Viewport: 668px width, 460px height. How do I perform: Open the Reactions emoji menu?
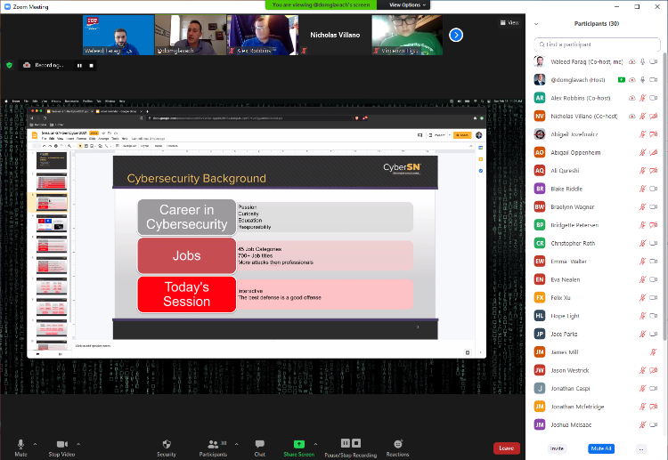click(397, 448)
